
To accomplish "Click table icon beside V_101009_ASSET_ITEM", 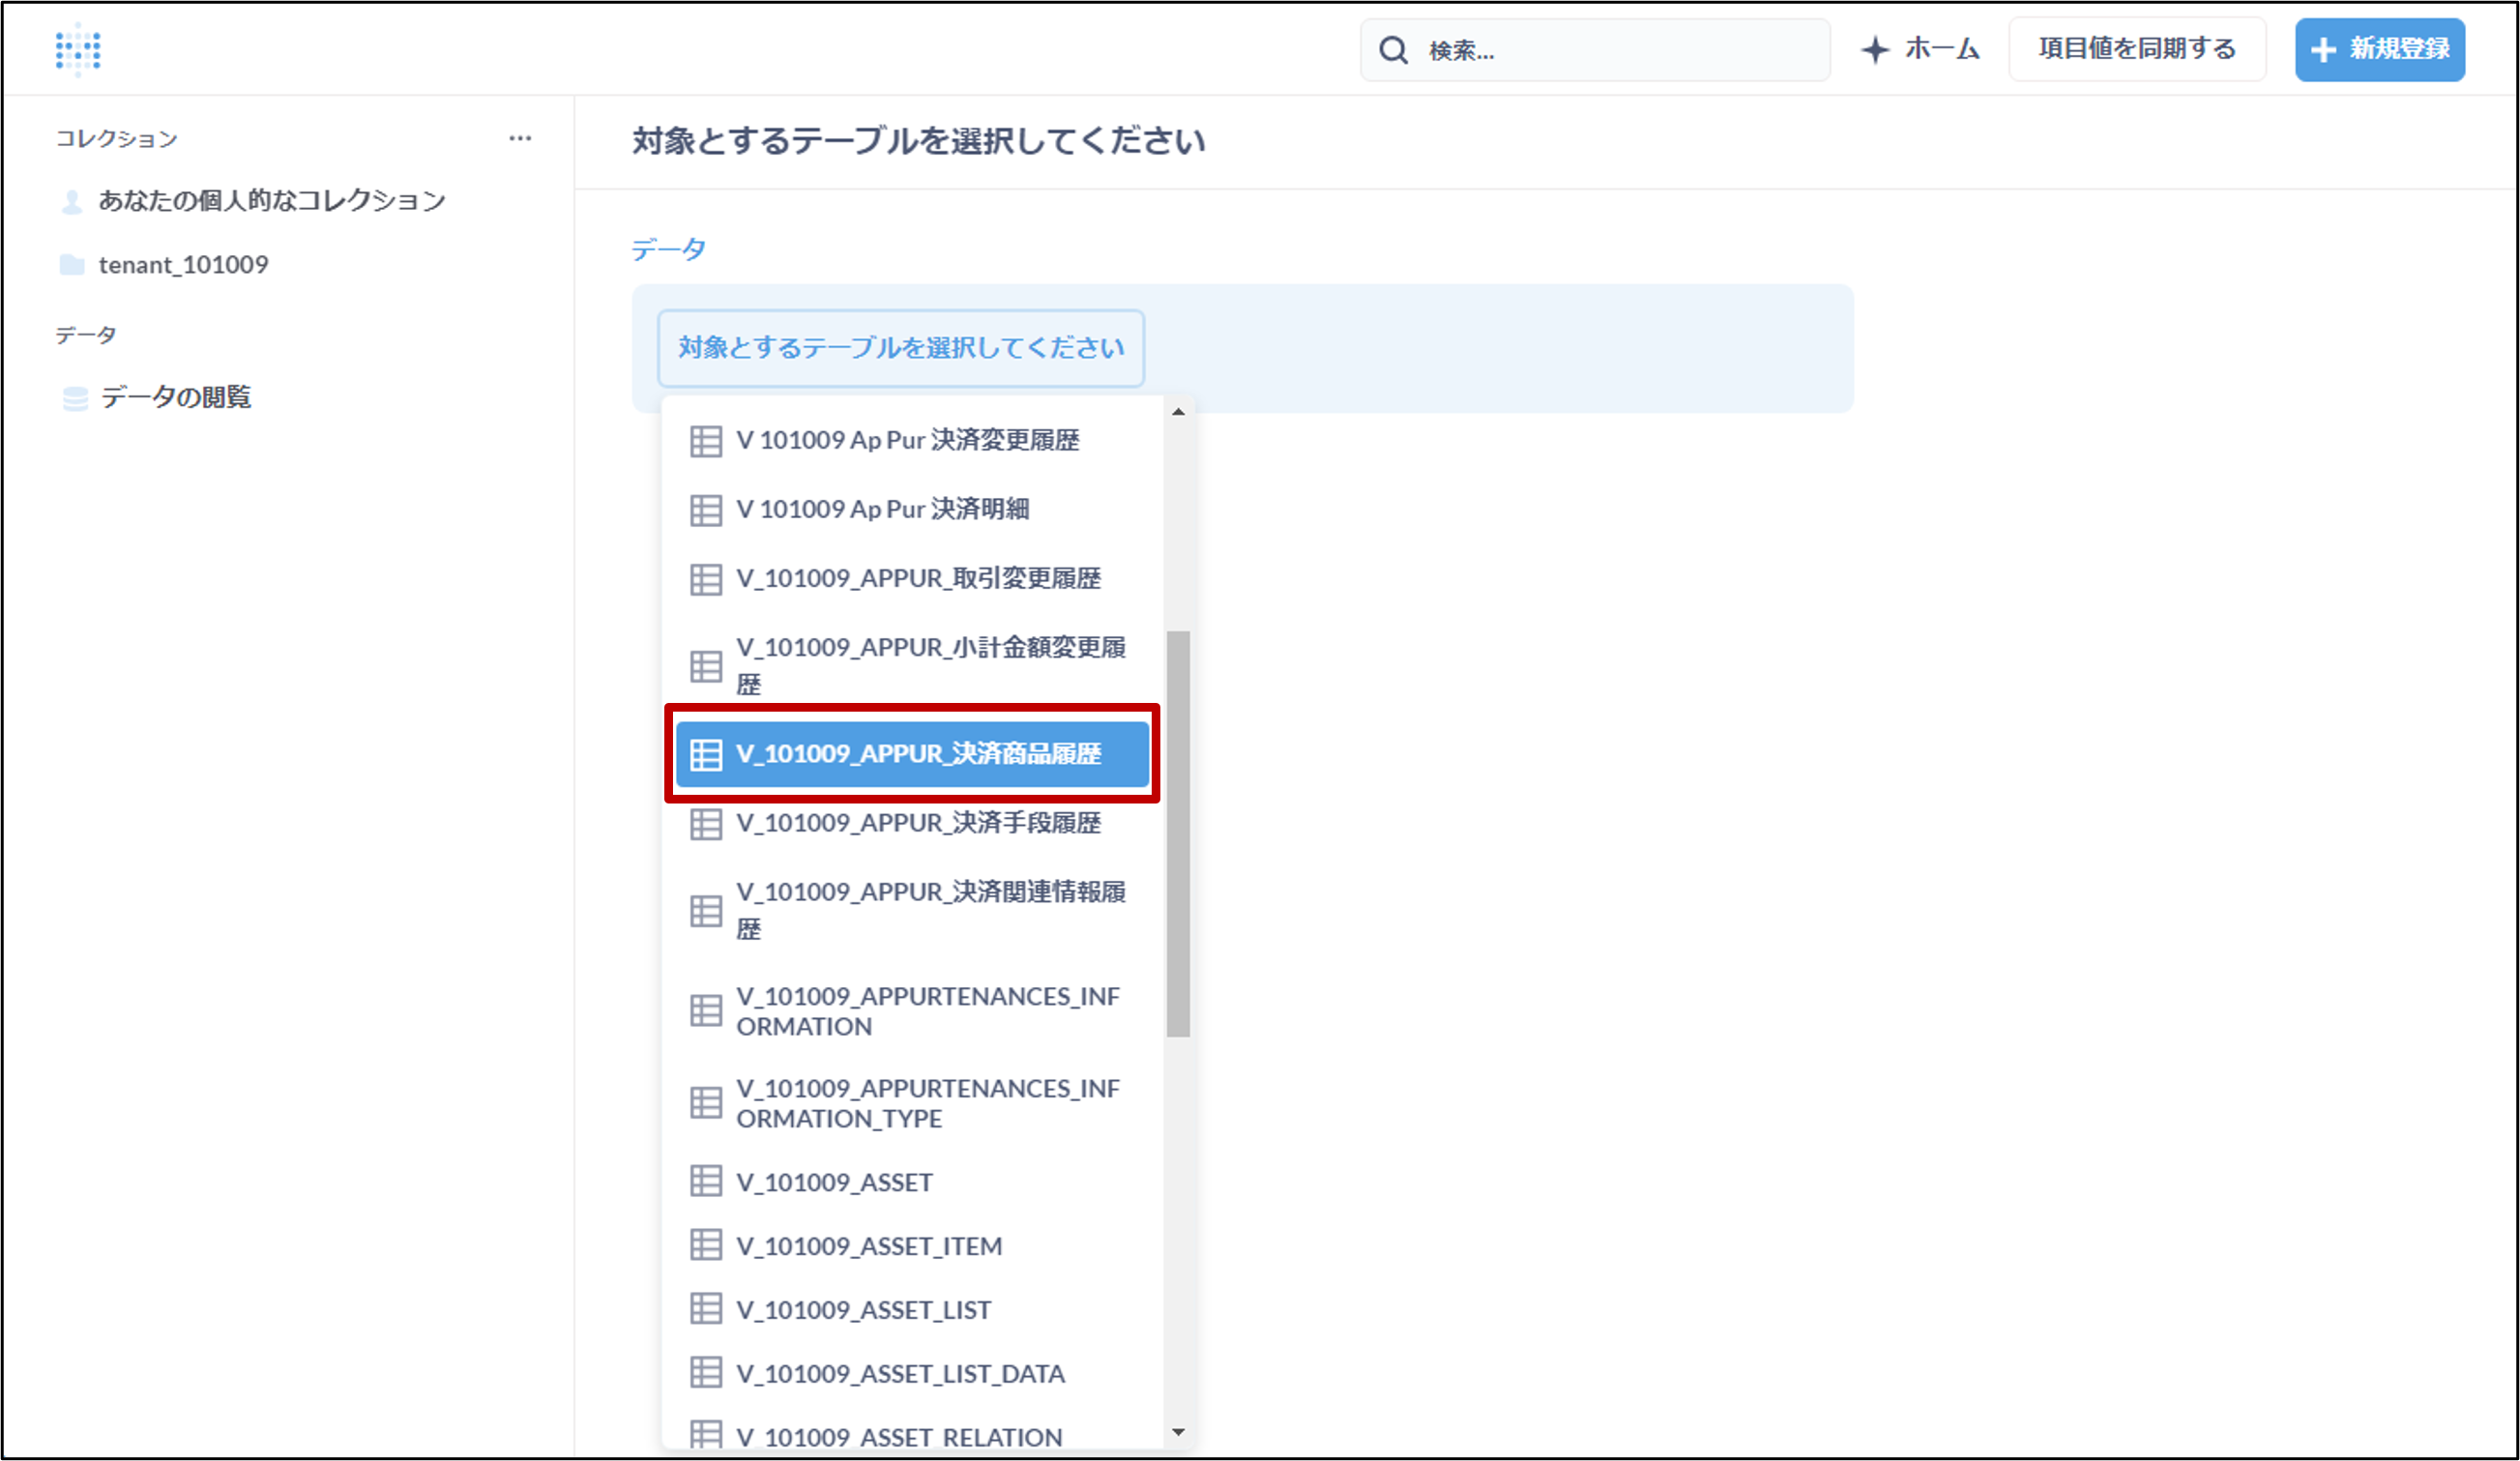I will coord(706,1246).
